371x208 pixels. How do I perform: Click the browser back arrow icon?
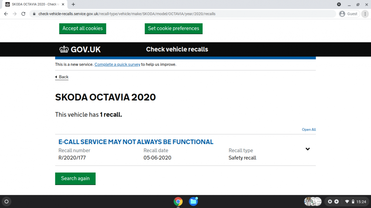6,14
